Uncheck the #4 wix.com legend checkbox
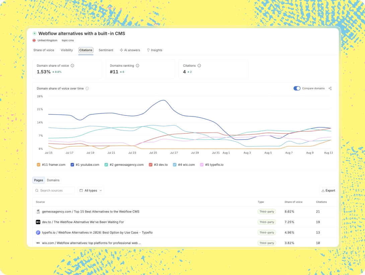This screenshot has height=275, width=365. [175, 165]
